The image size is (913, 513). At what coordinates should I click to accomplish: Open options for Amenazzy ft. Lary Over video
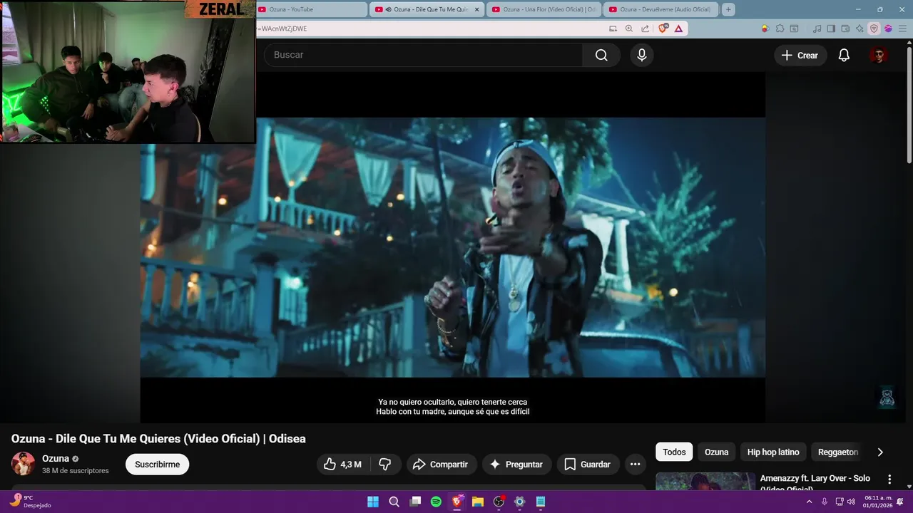(x=889, y=480)
